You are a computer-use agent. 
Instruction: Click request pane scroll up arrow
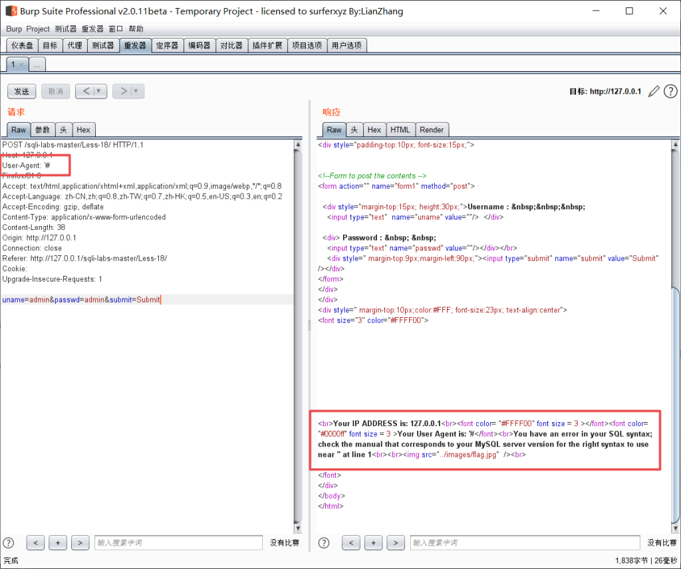tap(298, 144)
